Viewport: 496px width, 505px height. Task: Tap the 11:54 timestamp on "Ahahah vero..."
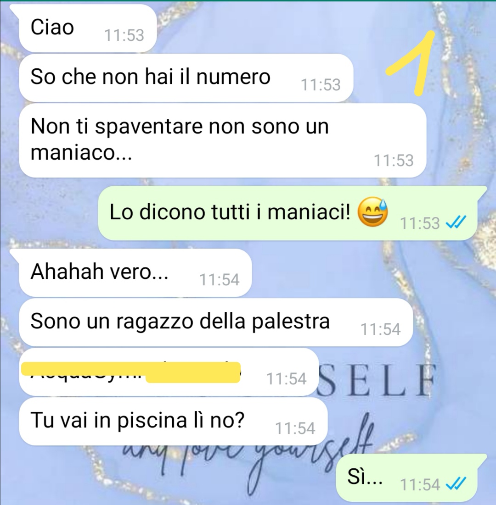(220, 279)
